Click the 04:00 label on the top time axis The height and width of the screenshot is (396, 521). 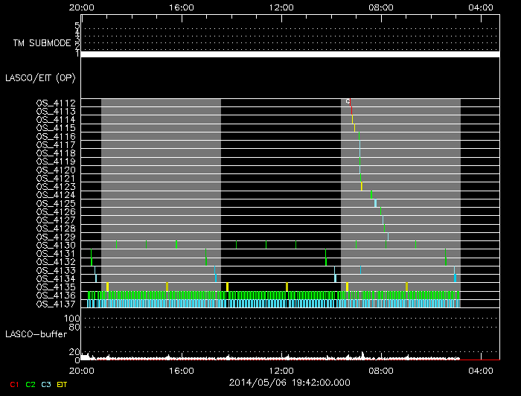coord(482,7)
